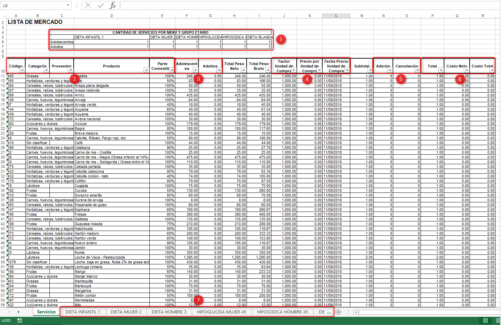Select the Empanada de guiso product cell
Viewport: 501px width, 325px height.
coord(112,205)
